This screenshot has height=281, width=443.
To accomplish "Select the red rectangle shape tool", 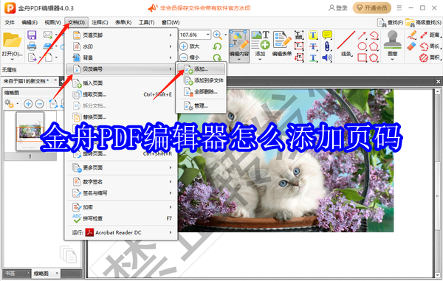I will tap(362, 58).
